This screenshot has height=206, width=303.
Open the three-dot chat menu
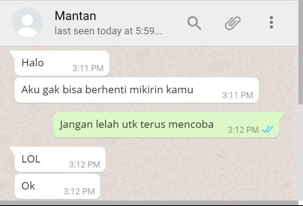271,22
